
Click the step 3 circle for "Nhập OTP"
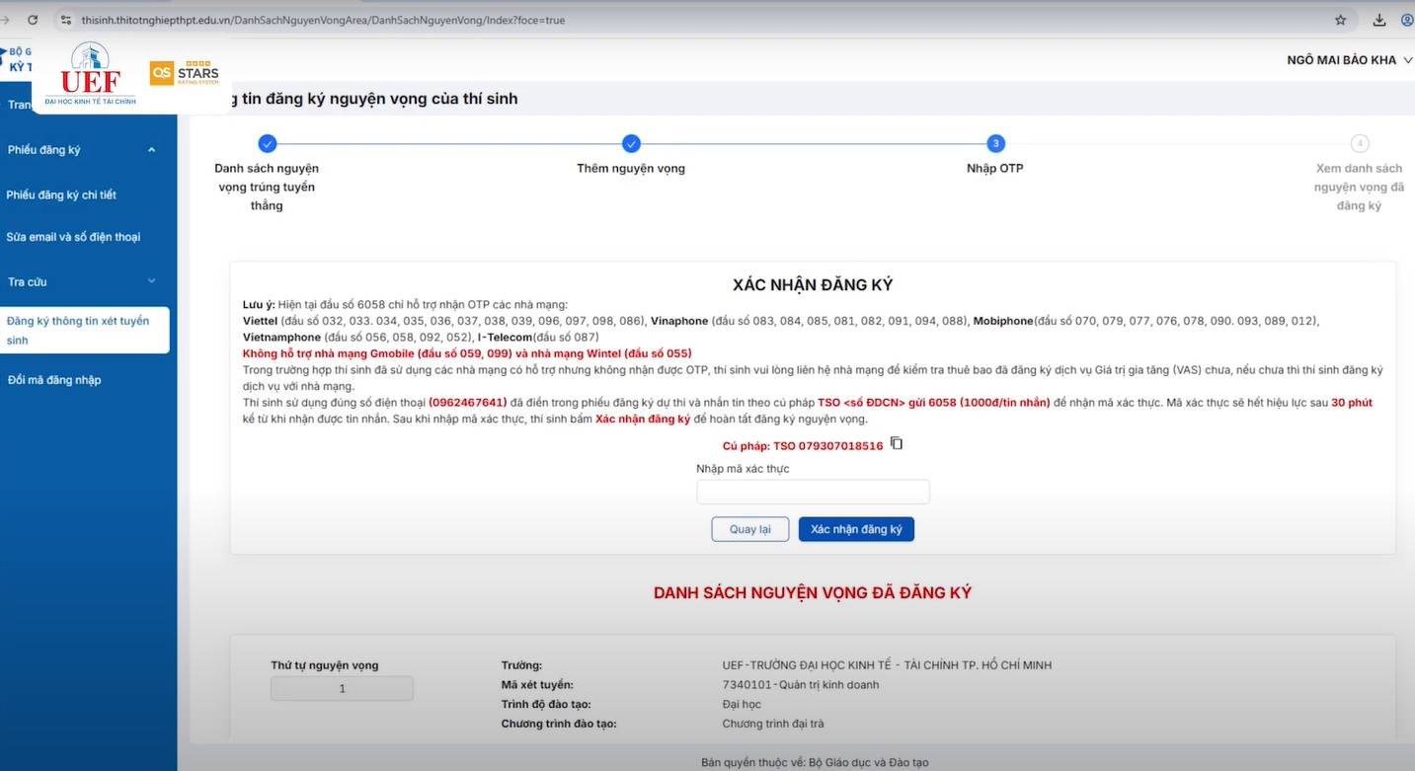point(995,144)
